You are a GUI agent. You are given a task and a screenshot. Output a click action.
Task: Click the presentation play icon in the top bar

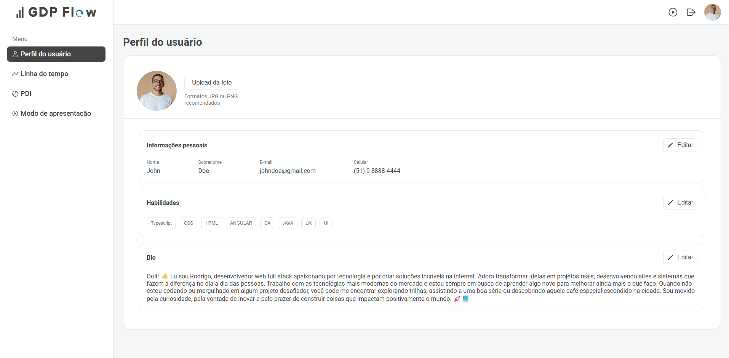[x=673, y=12]
